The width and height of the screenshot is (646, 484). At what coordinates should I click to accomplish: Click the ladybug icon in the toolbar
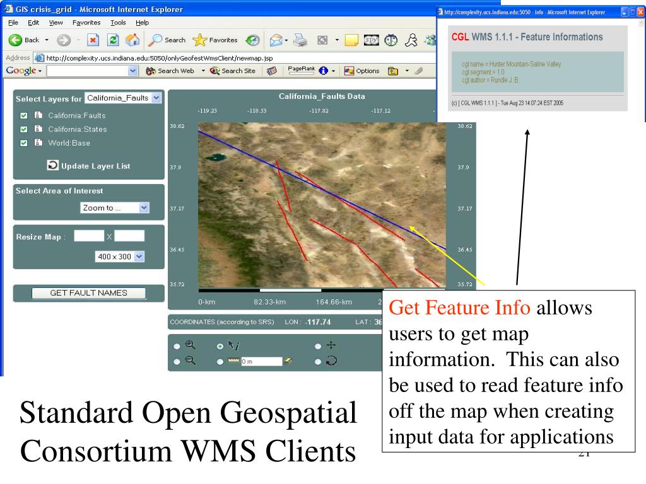point(391,40)
